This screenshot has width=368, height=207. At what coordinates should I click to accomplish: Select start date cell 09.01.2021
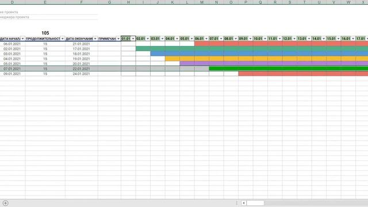pyautogui.click(x=13, y=74)
